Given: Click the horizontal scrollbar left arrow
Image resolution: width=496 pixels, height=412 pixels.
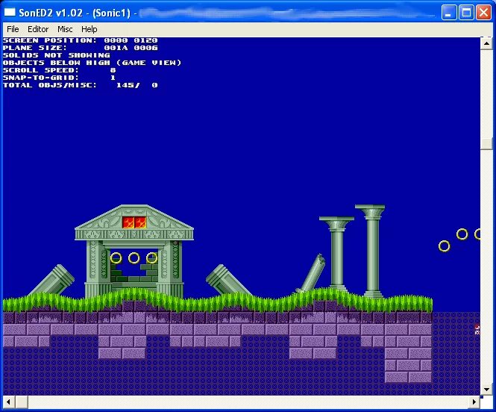Looking at the screenshot, I should pyautogui.click(x=8, y=402).
